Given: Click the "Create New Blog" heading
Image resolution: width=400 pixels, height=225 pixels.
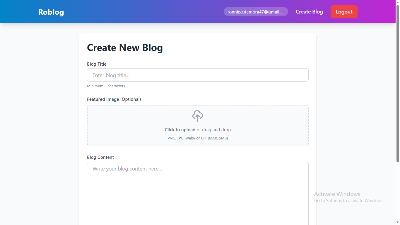Looking at the screenshot, I should click(x=125, y=48).
